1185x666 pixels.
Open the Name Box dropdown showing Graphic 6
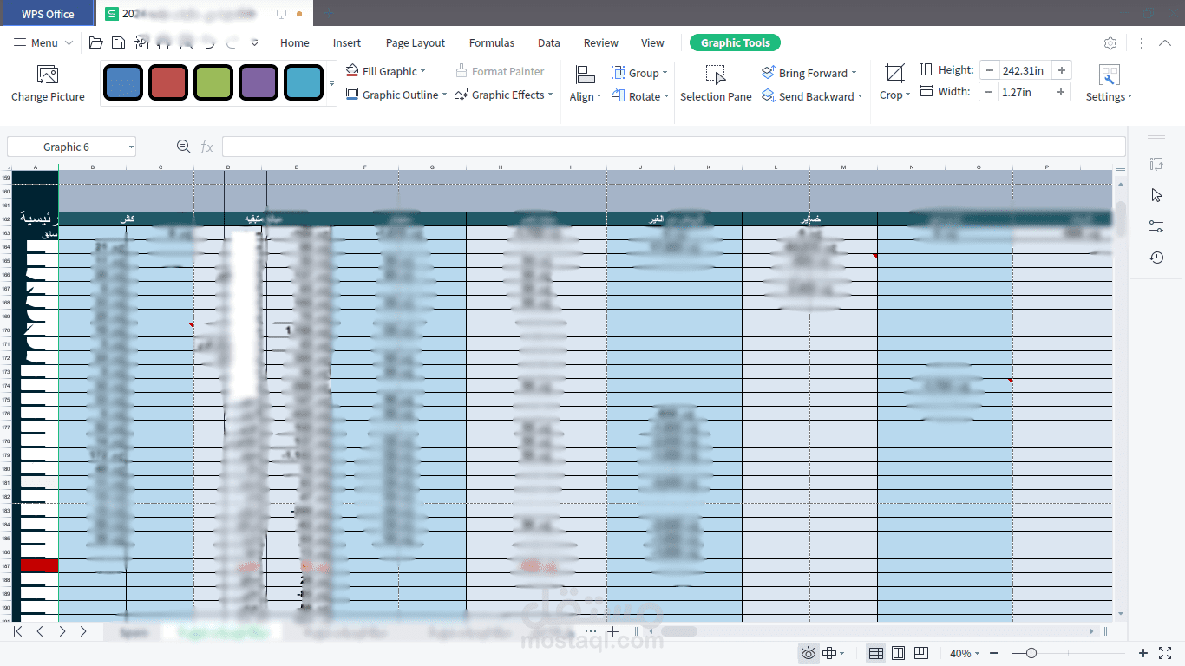[130, 147]
